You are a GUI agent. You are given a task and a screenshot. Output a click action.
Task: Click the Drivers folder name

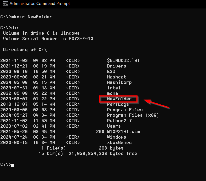click(x=116, y=66)
